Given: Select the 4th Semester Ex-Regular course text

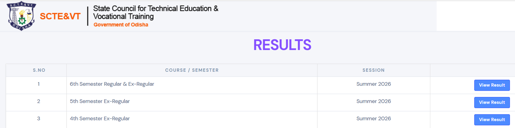Looking at the screenshot, I should pyautogui.click(x=100, y=118).
